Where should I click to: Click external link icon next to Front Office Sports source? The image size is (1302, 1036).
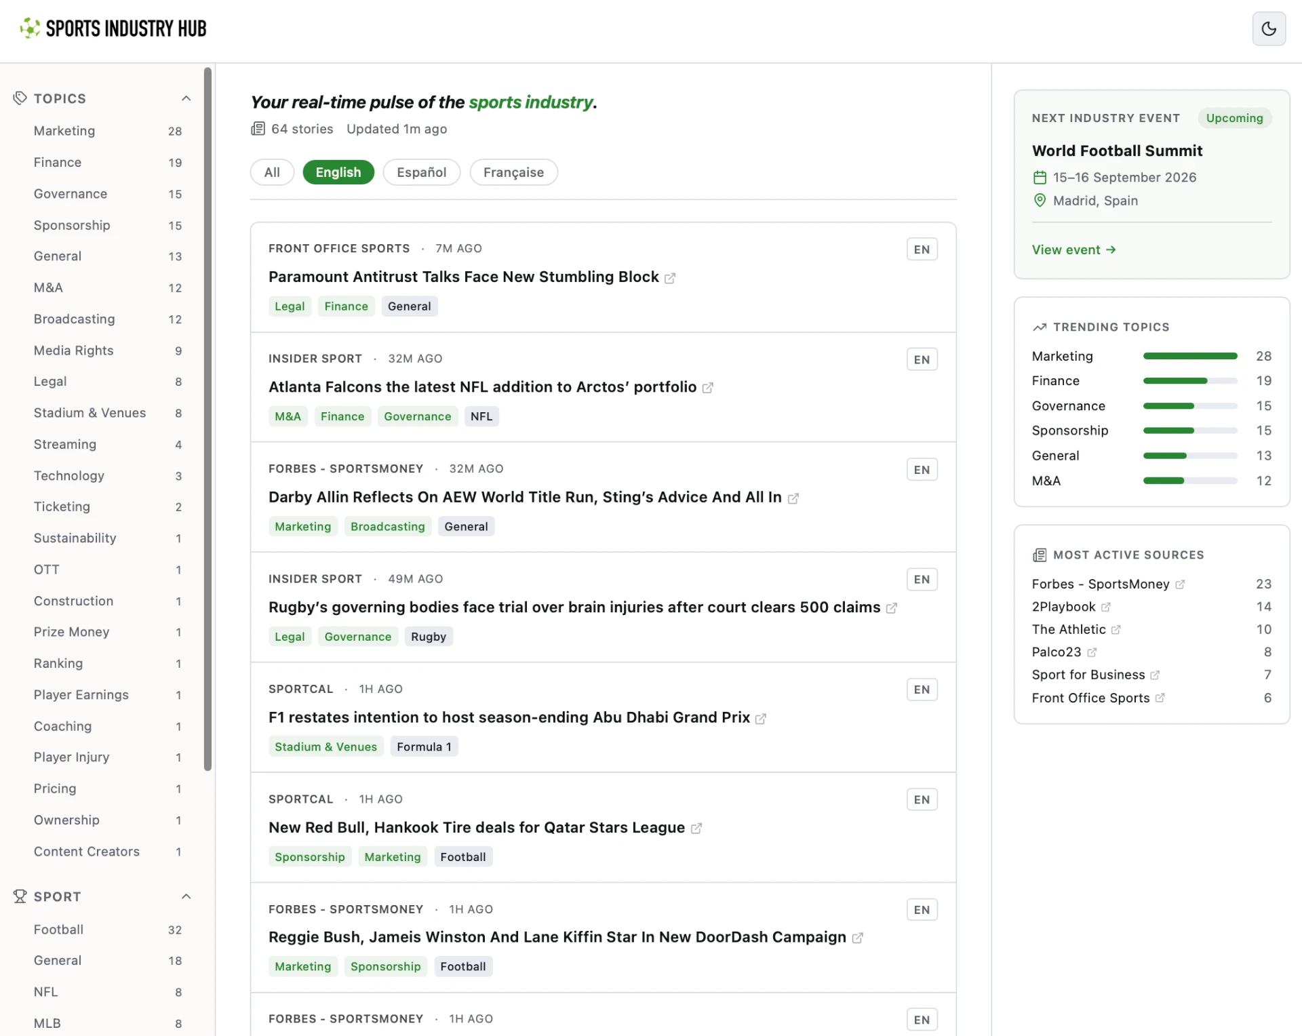click(x=1160, y=698)
